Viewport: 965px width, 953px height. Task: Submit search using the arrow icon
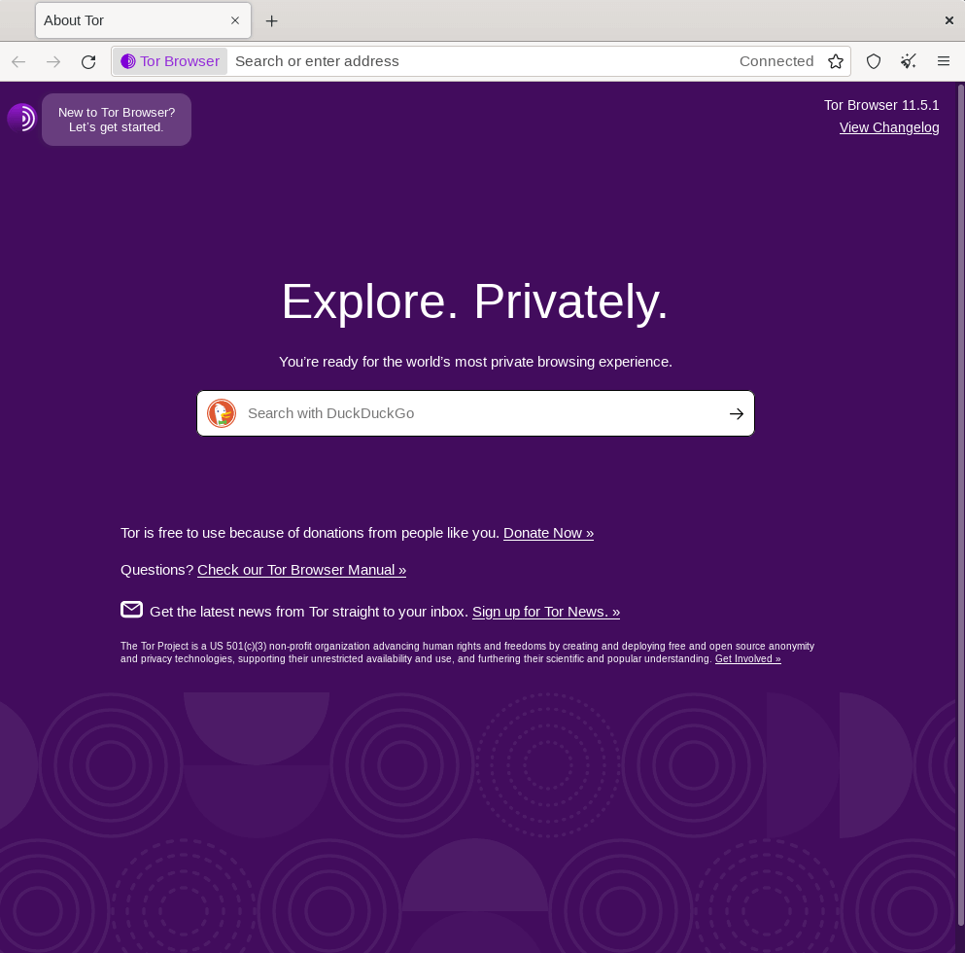[736, 413]
